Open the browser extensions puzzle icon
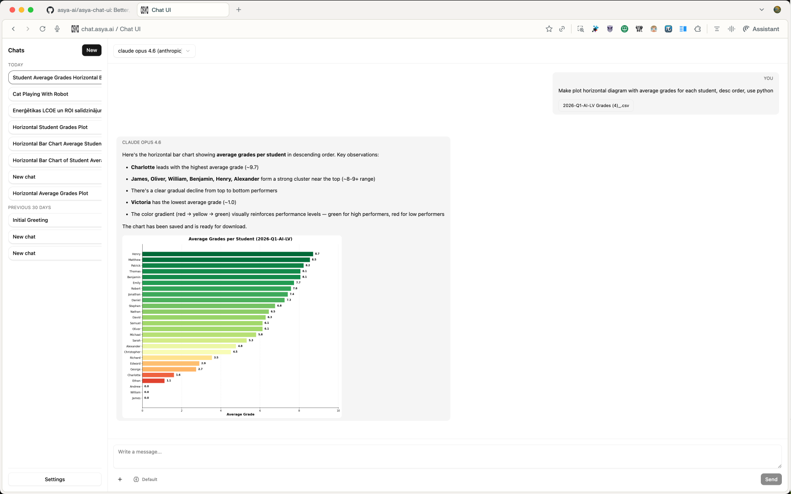 (x=697, y=29)
